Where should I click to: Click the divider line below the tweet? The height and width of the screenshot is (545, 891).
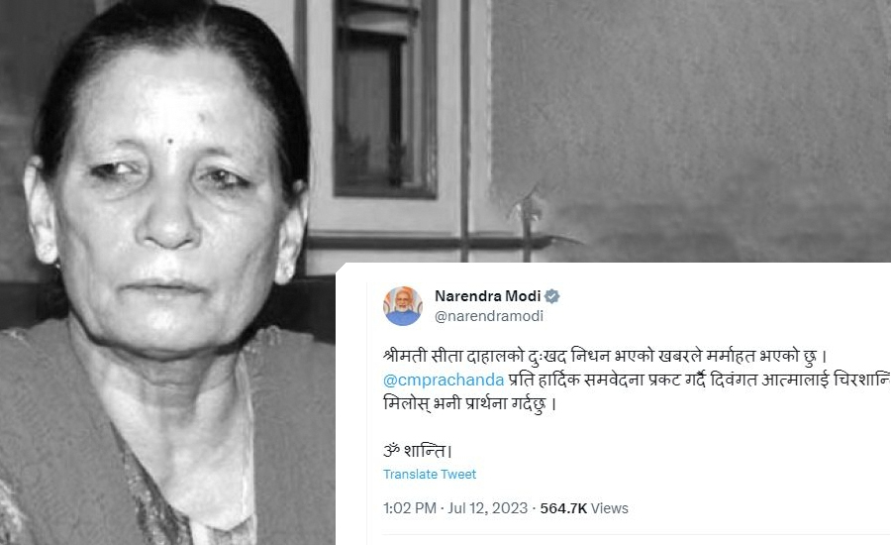(637, 535)
